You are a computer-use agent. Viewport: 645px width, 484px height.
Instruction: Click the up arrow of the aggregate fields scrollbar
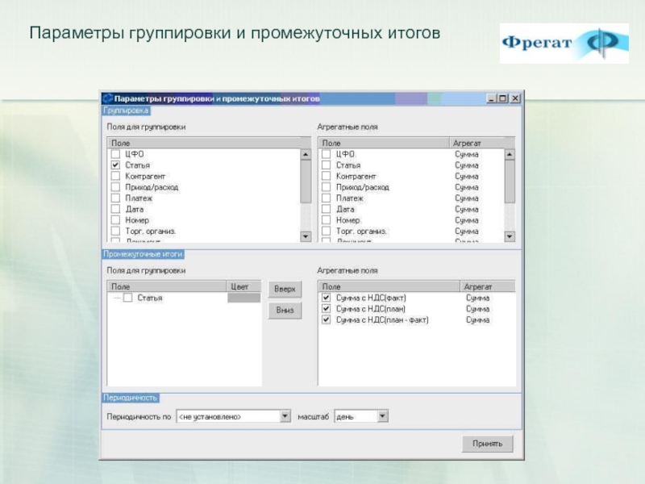coord(510,154)
